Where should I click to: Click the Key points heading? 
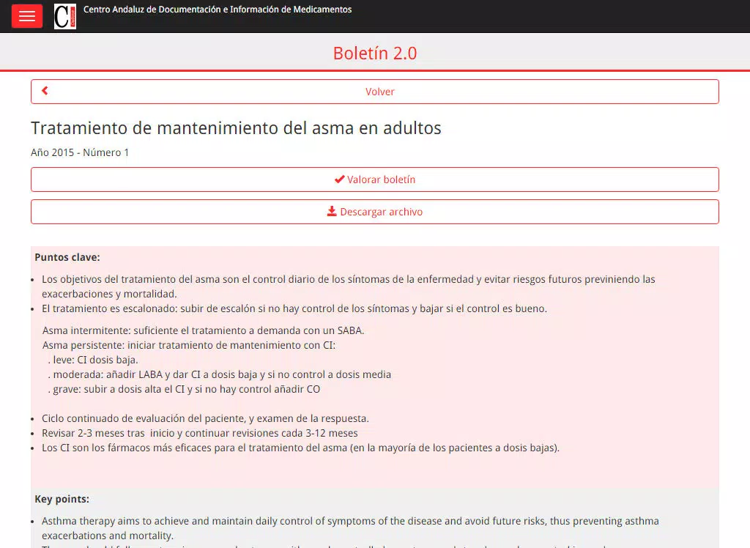[62, 499]
